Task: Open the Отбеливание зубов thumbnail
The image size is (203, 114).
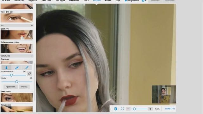Action: pyautogui.click(x=16, y=48)
